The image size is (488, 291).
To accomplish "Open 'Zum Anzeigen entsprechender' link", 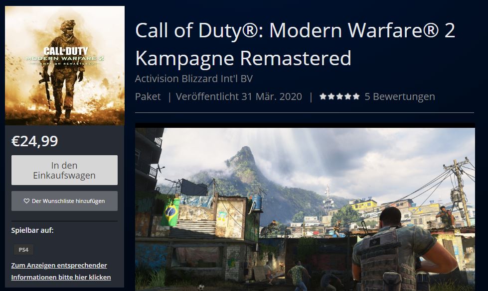I will (59, 265).
